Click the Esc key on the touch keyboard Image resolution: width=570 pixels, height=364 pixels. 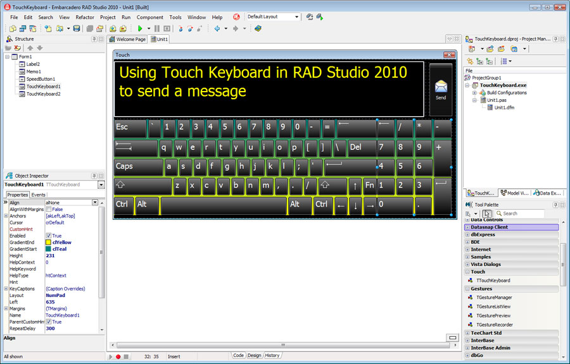[x=130, y=128]
